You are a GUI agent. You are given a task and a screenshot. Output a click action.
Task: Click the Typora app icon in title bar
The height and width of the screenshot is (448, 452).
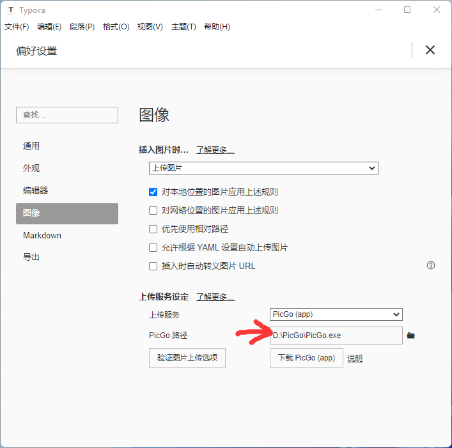(10, 10)
